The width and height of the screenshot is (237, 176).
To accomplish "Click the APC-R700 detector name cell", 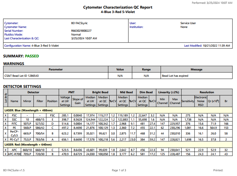I will point(14,154).
